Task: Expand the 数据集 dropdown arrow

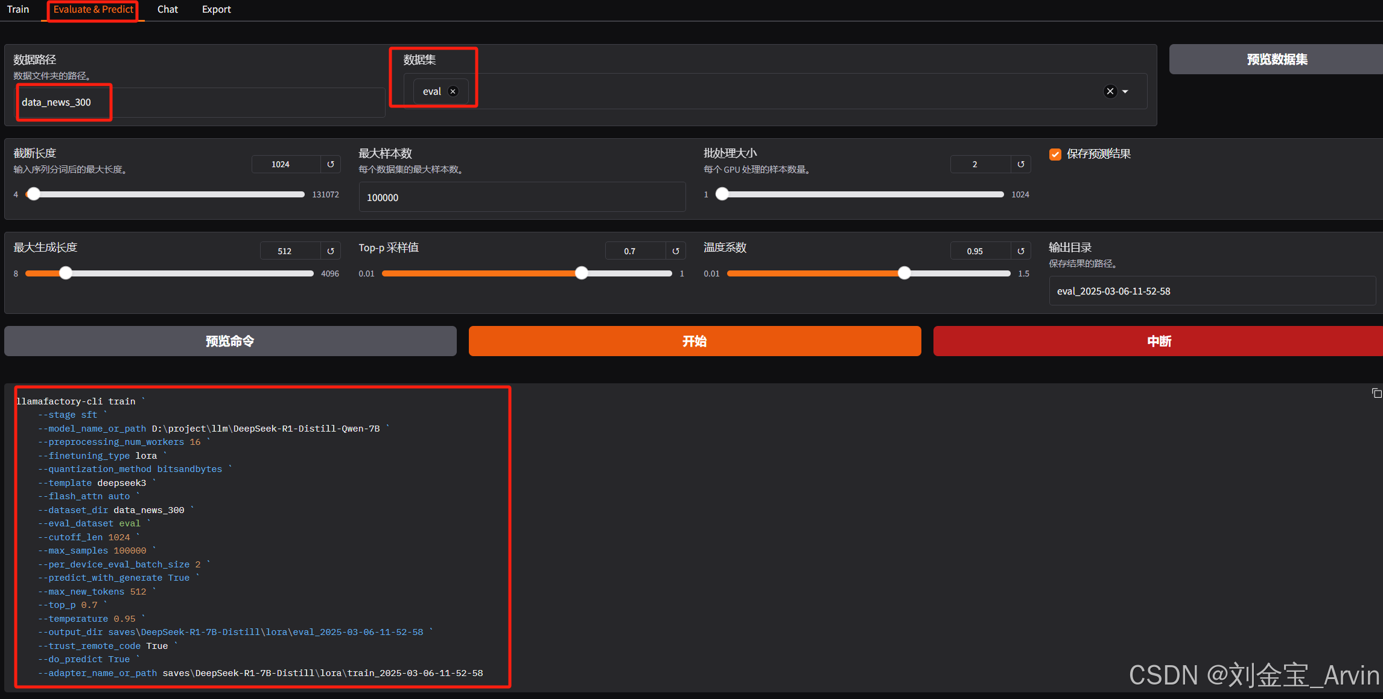Action: coord(1125,91)
